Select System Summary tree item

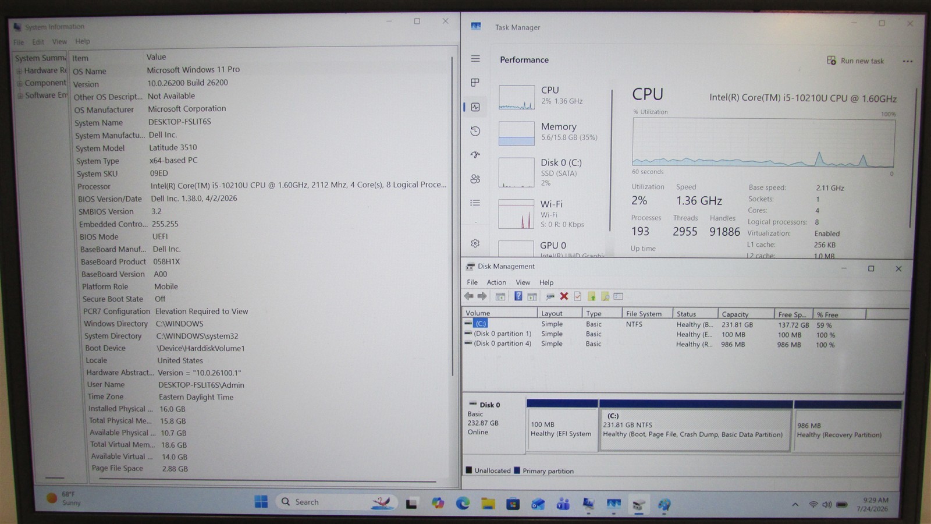41,58
